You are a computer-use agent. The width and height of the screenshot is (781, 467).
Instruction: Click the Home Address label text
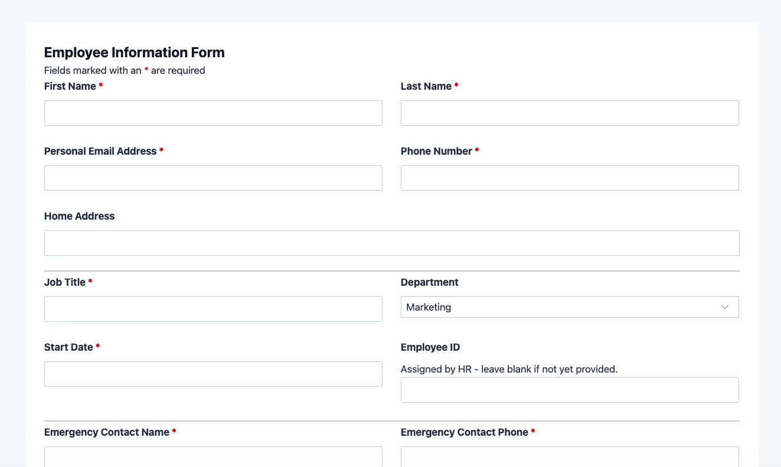click(79, 216)
